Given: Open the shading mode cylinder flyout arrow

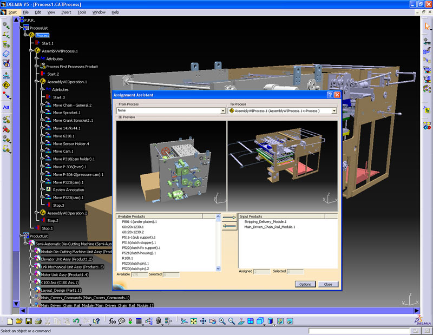Looking at the screenshot, I should pos(274,325).
